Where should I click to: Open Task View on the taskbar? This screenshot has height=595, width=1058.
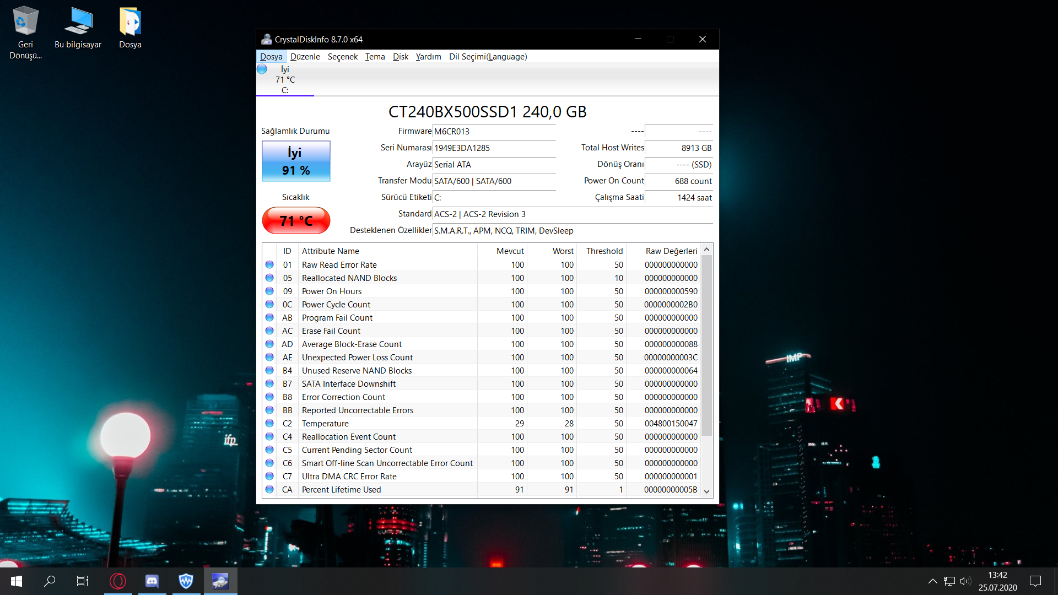tap(83, 581)
